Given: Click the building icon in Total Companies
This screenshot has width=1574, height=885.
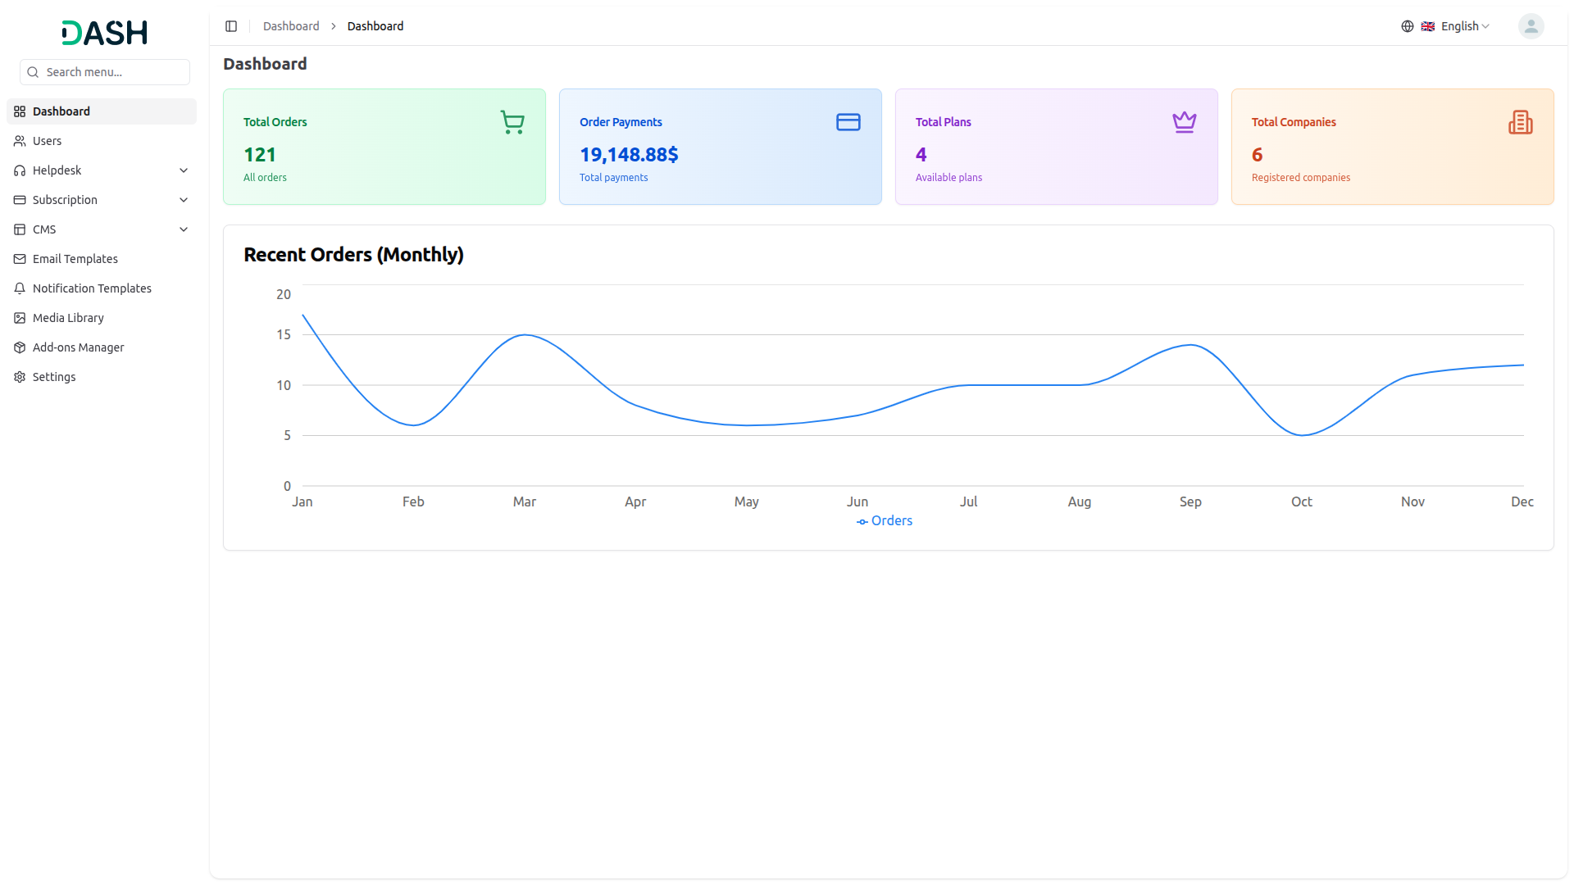Looking at the screenshot, I should pyautogui.click(x=1520, y=122).
